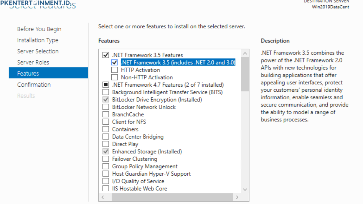
Task: Check the Non-HTTP Activation option
Action: coord(115,78)
